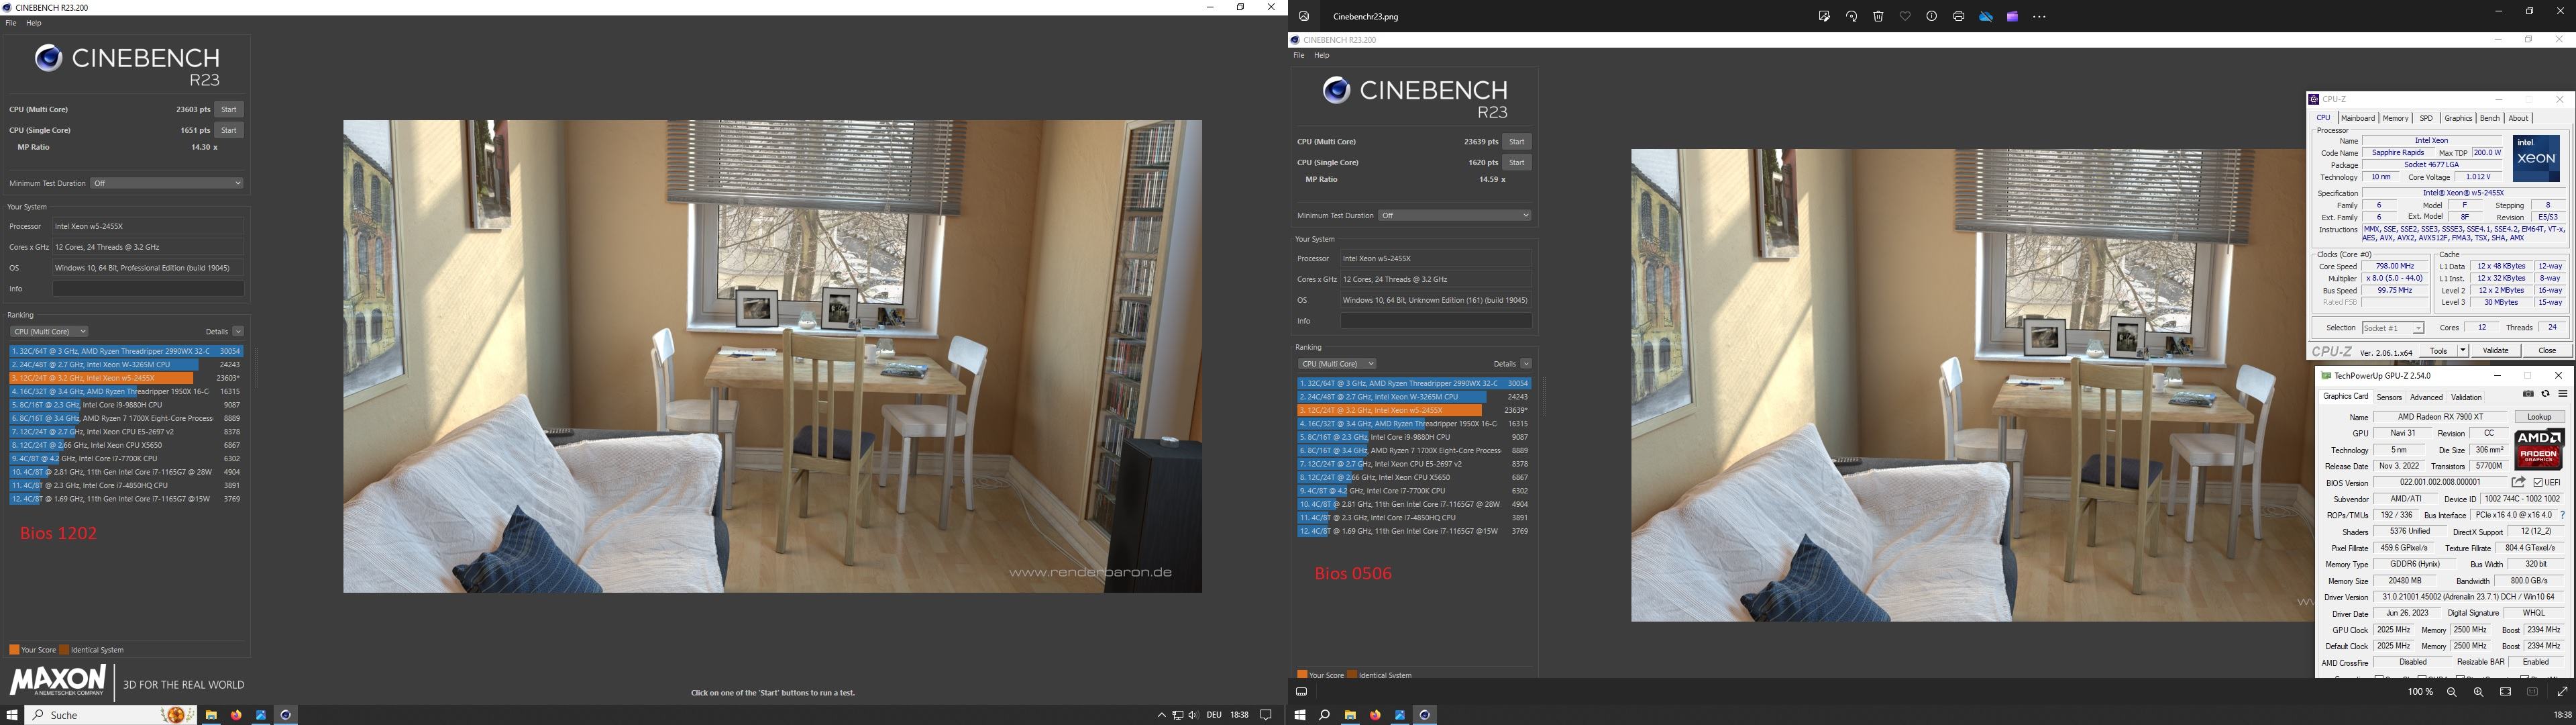The height and width of the screenshot is (725, 2576).
Task: Click the empty Info field in Bios 1202 Cinebench
Action: [148, 289]
